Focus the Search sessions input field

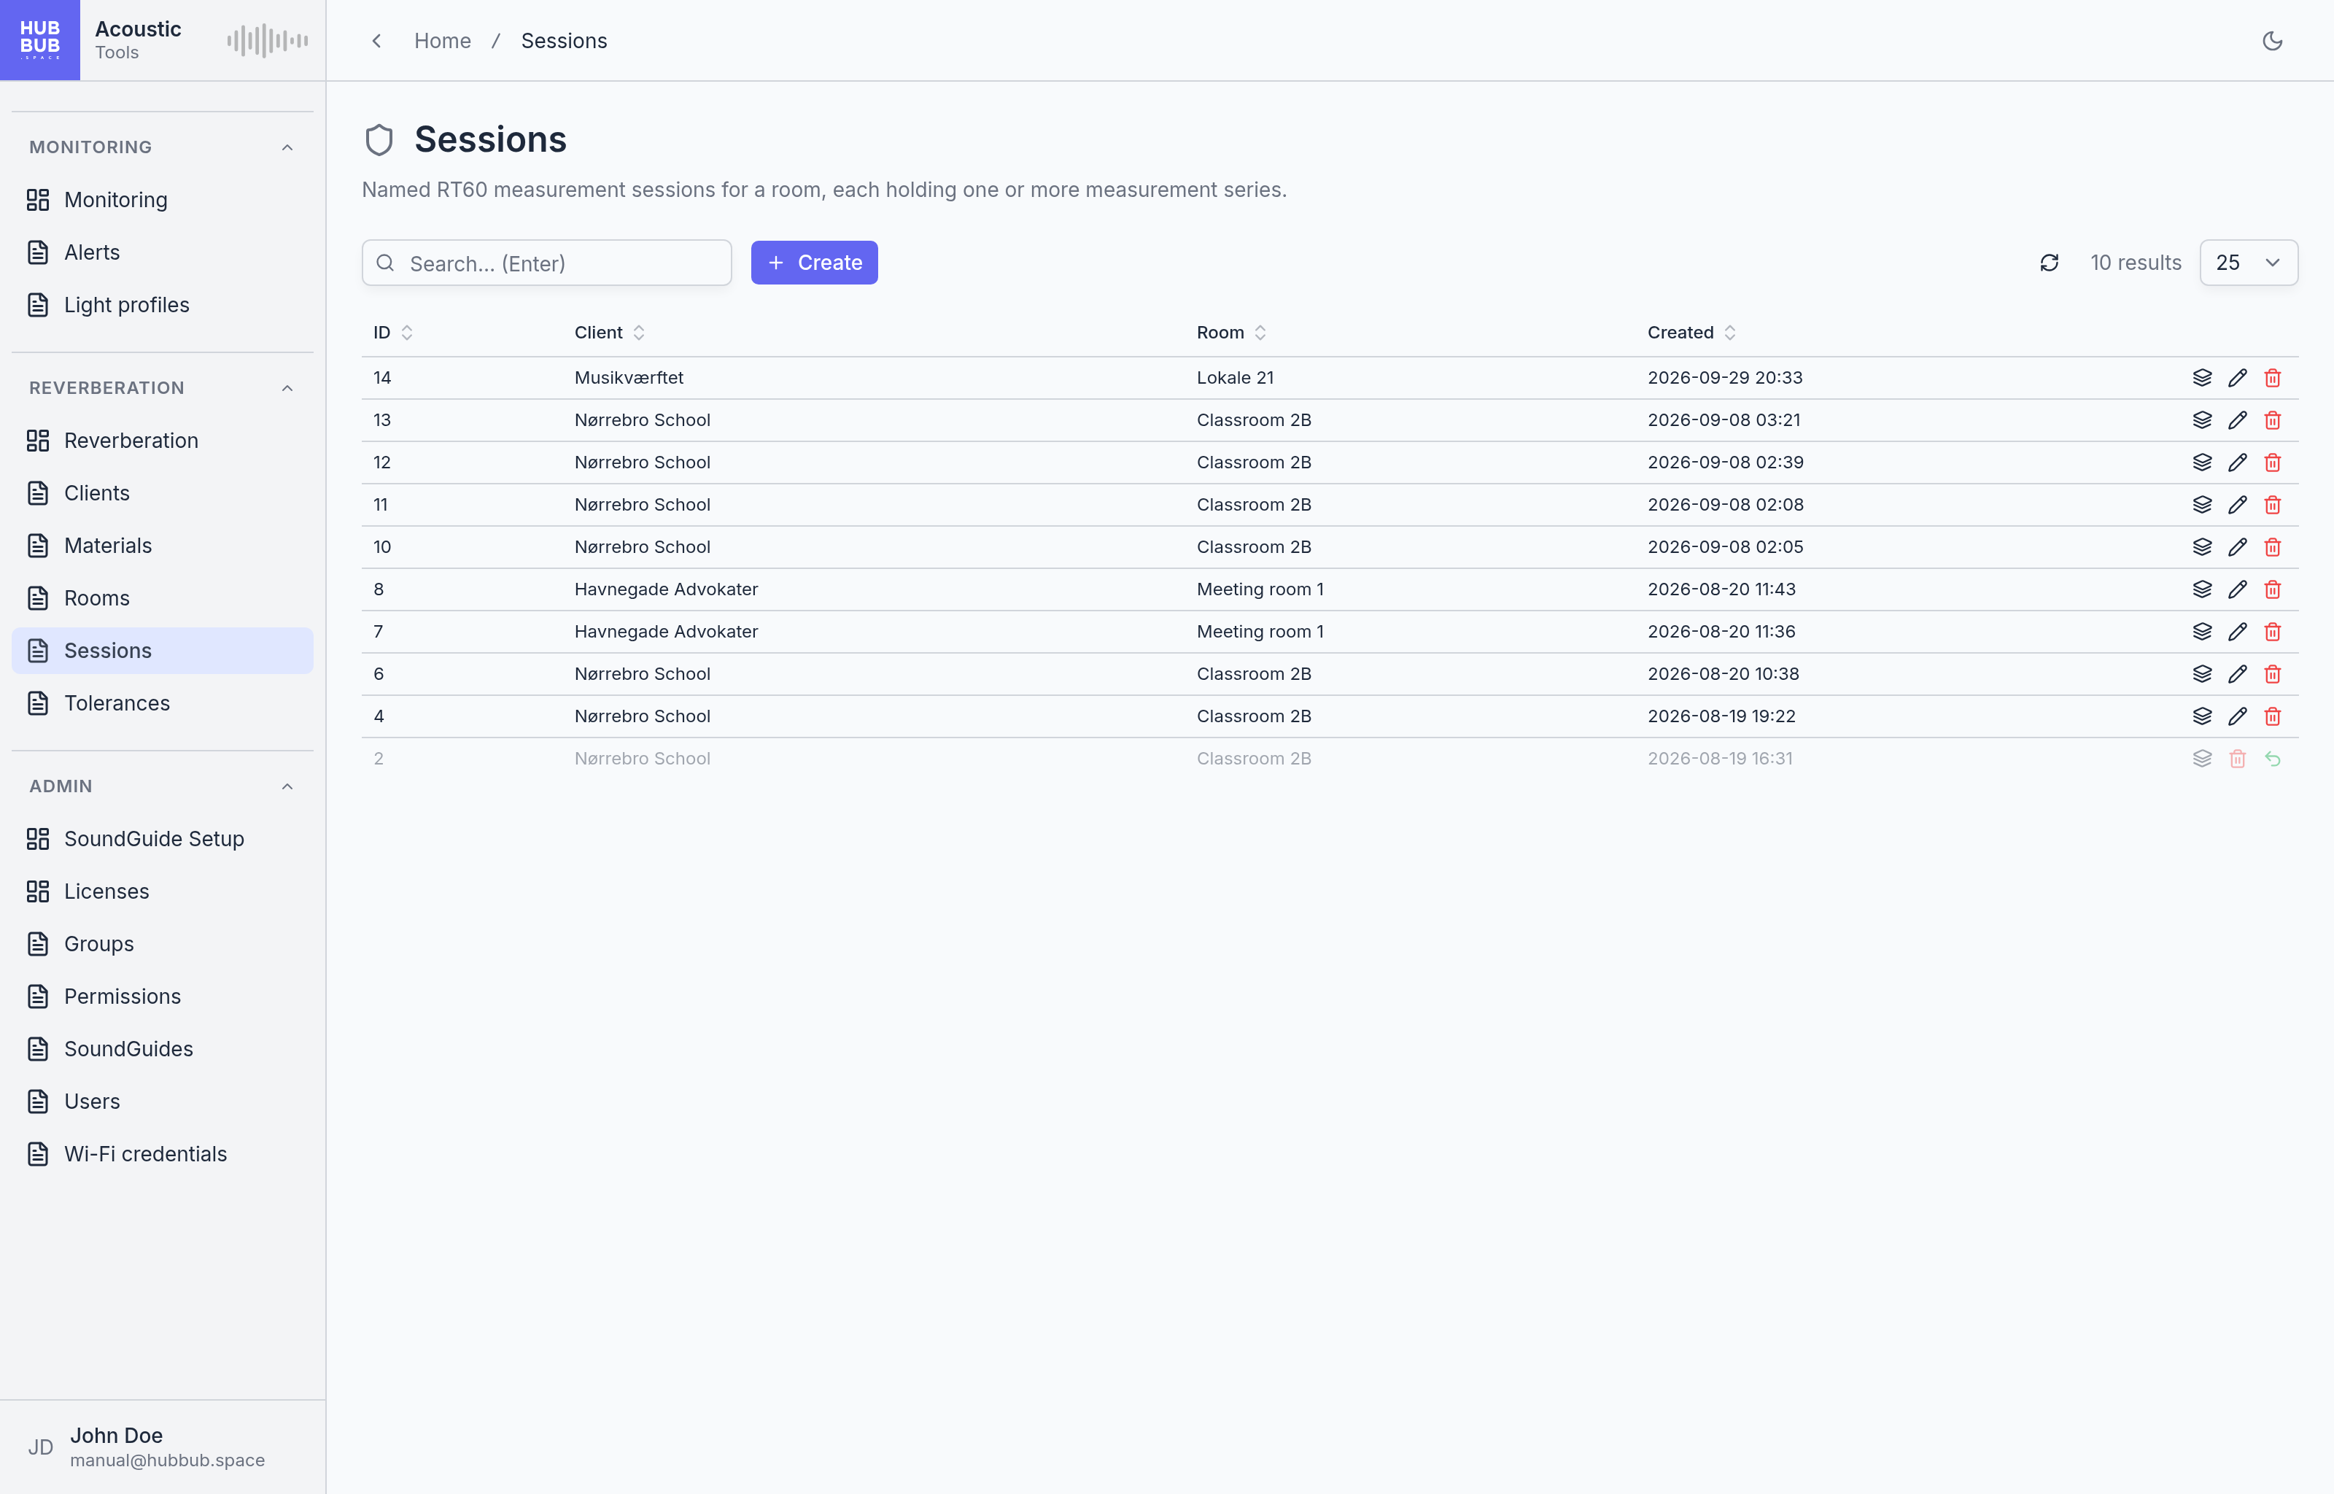pyautogui.click(x=546, y=263)
